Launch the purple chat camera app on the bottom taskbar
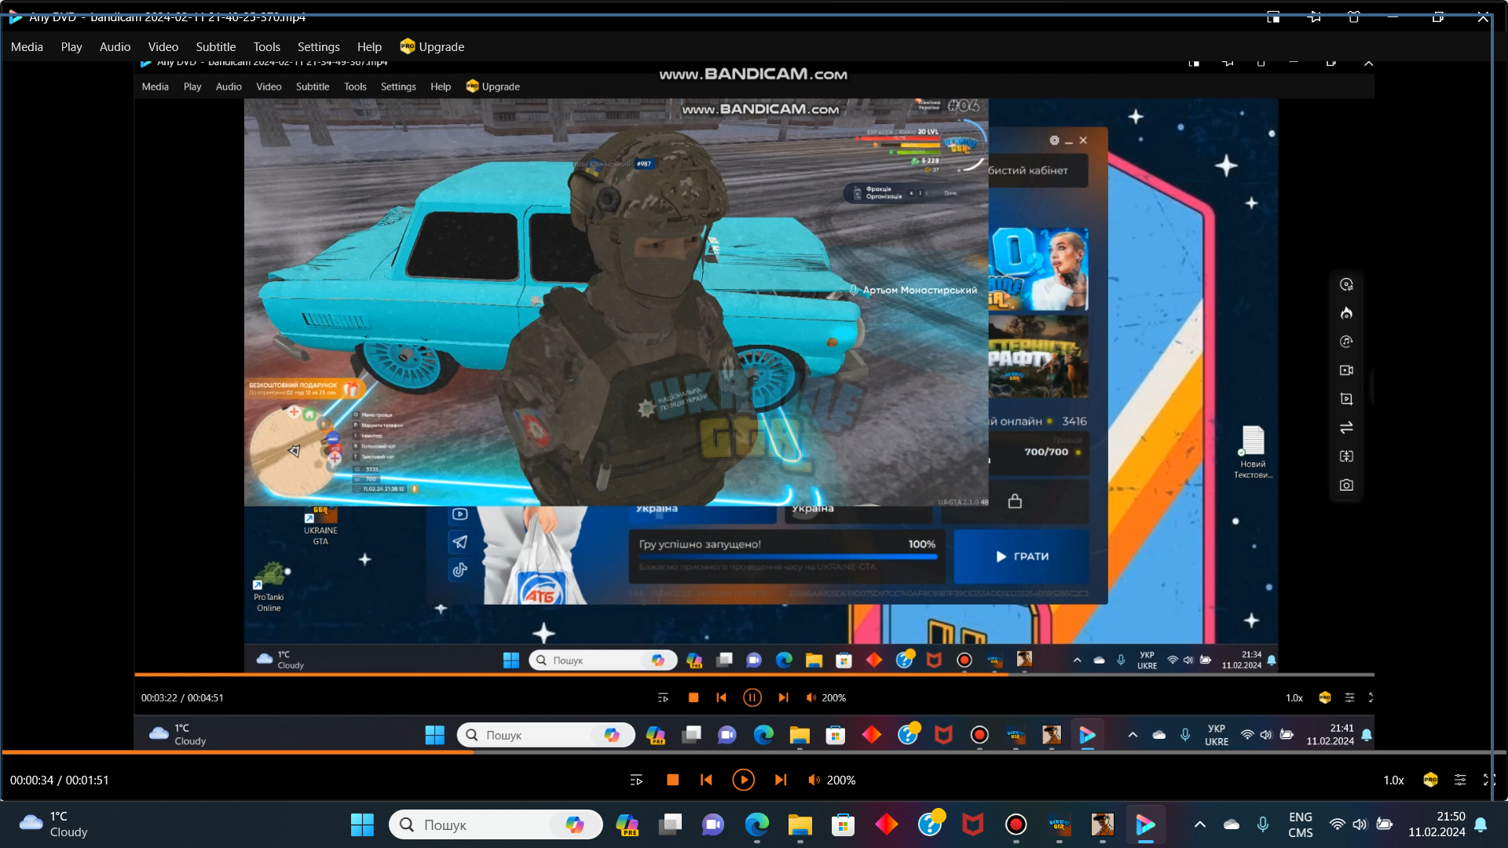This screenshot has height=848, width=1508. point(713,825)
